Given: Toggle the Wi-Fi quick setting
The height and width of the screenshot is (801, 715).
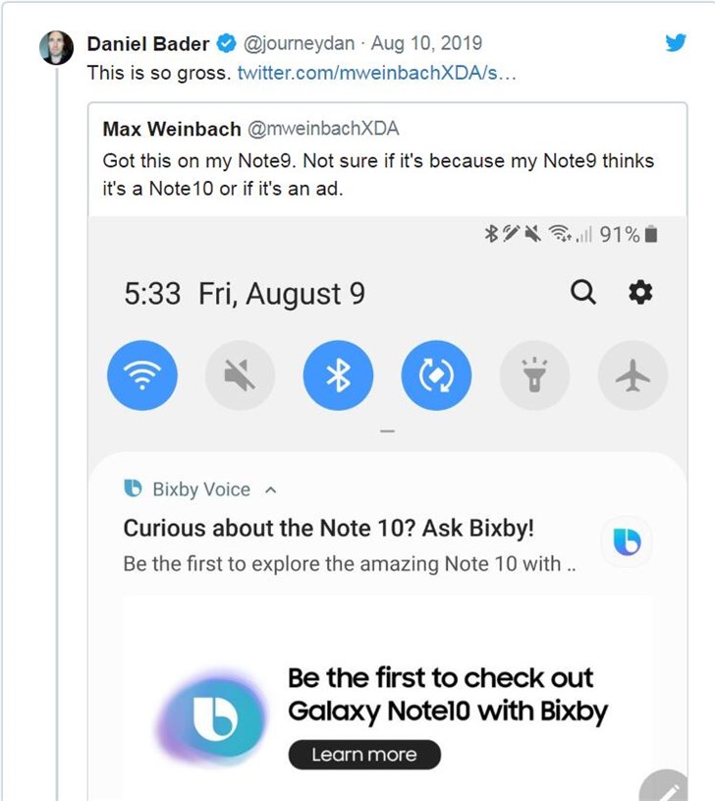Looking at the screenshot, I should (141, 375).
